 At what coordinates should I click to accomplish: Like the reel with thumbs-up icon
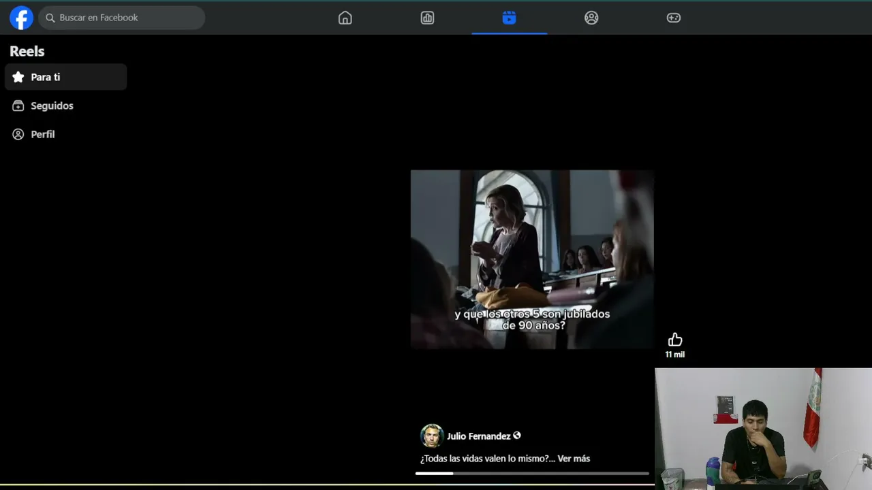[675, 340]
